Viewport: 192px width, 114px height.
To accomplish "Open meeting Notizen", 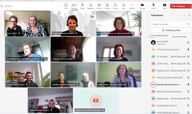I will 107,6.
